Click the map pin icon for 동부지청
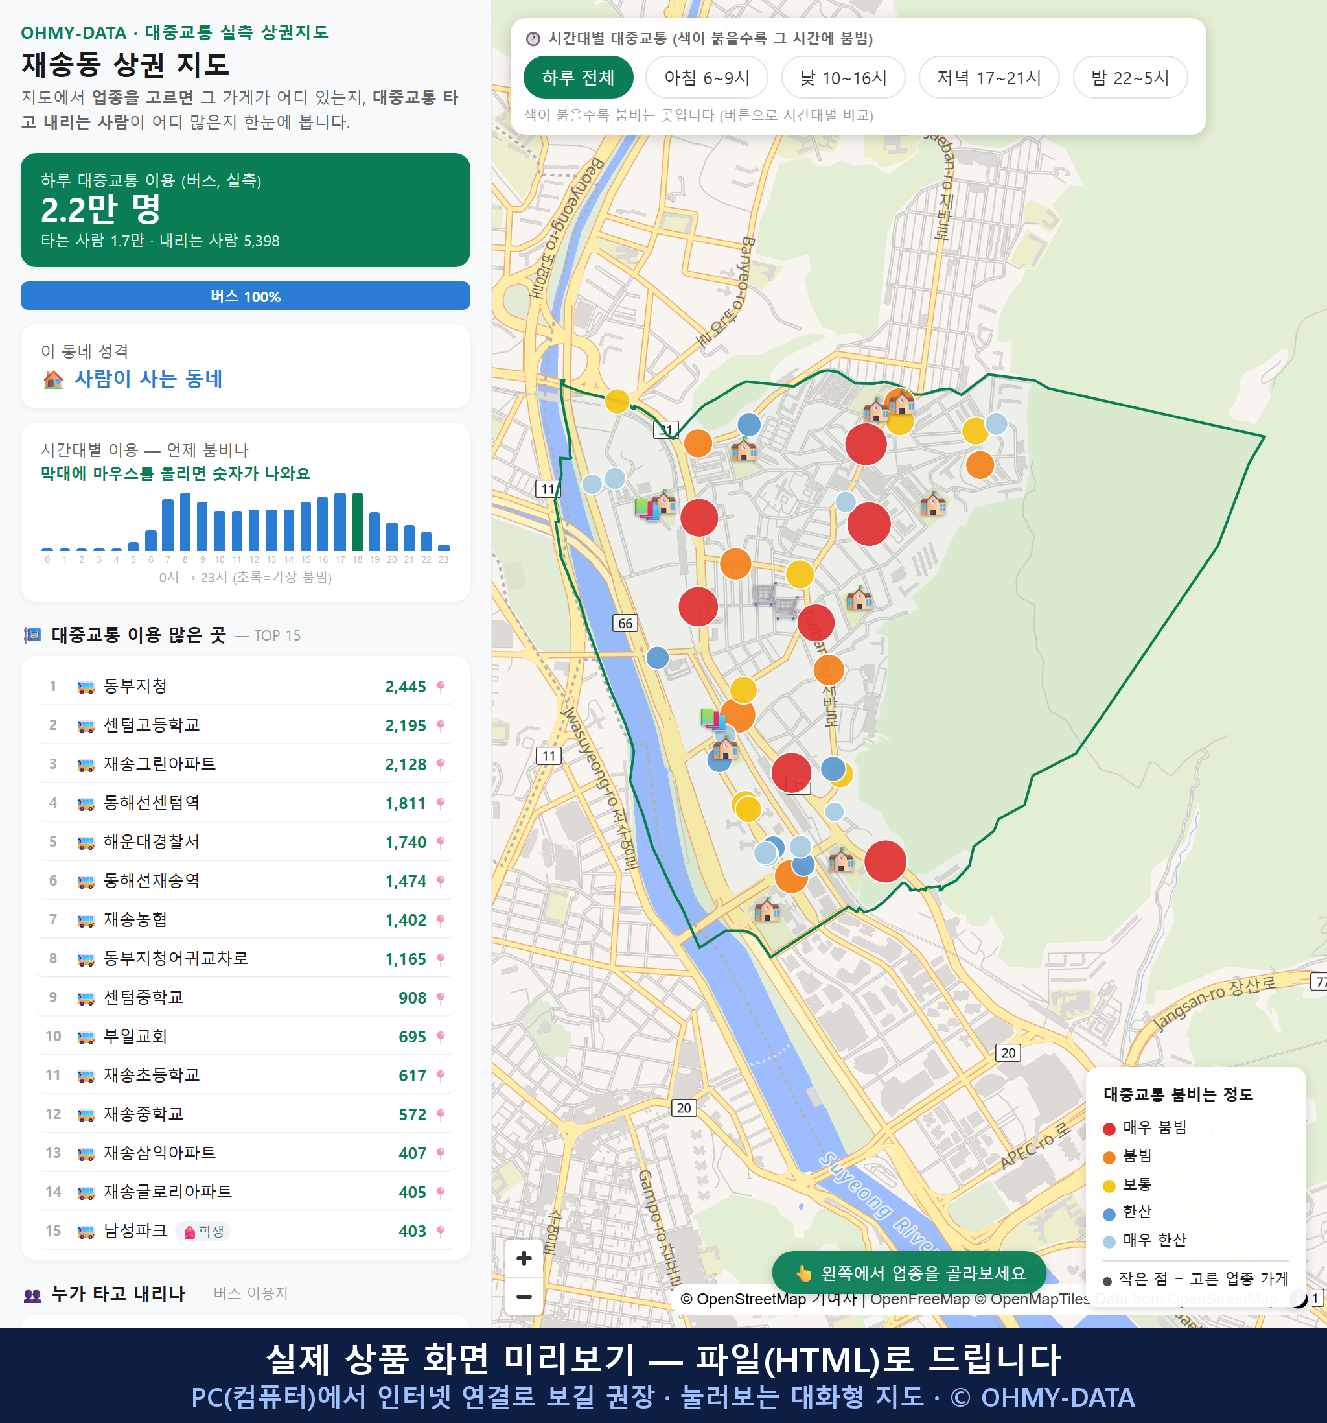 pos(441,687)
